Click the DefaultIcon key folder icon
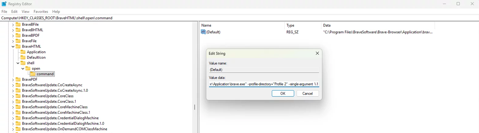Screen dimensions: 479x133 point(23,57)
